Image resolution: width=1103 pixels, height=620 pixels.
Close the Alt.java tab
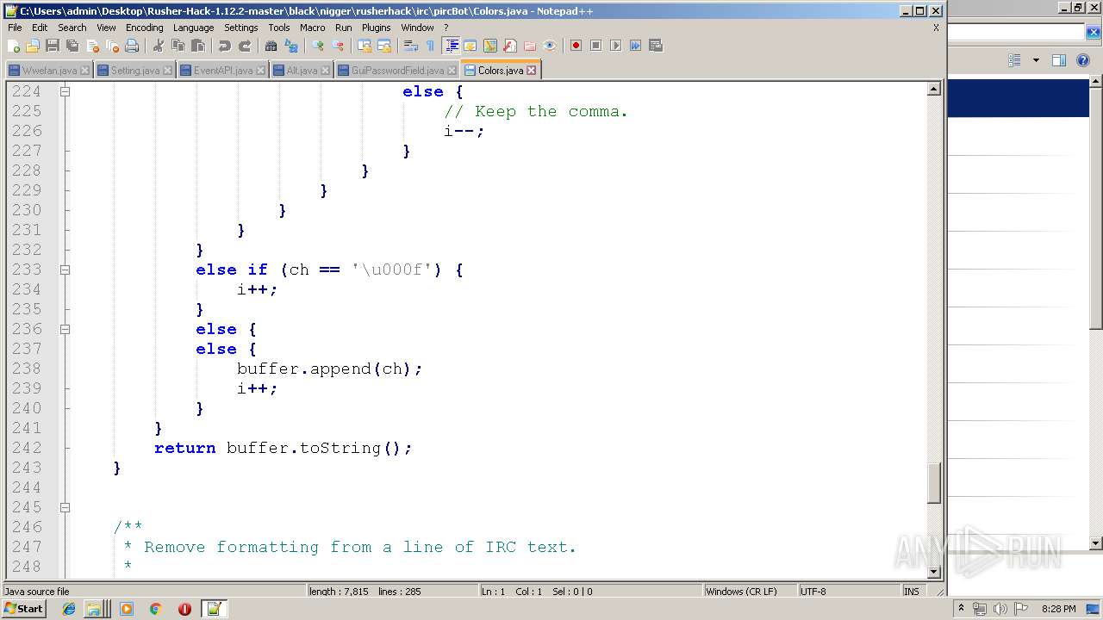(326, 71)
